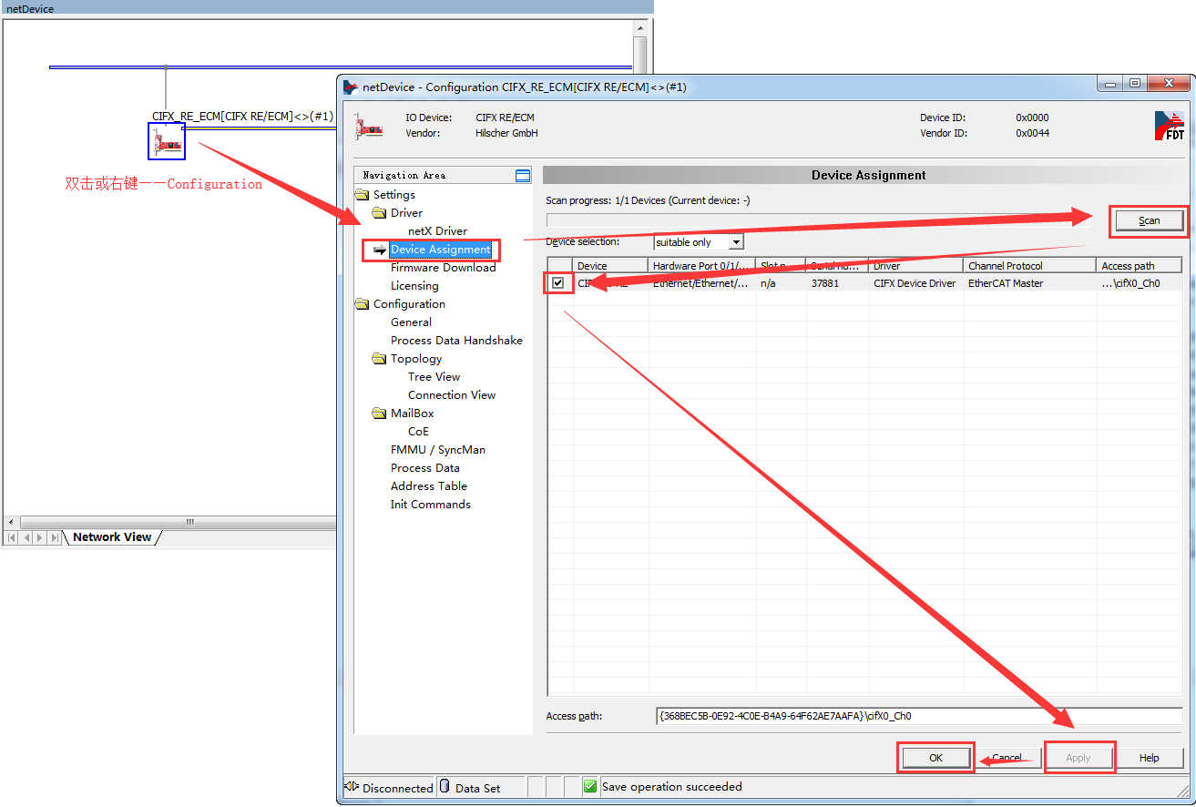1196x807 pixels.
Task: Switch to the Network View tab
Action: pyautogui.click(x=112, y=537)
